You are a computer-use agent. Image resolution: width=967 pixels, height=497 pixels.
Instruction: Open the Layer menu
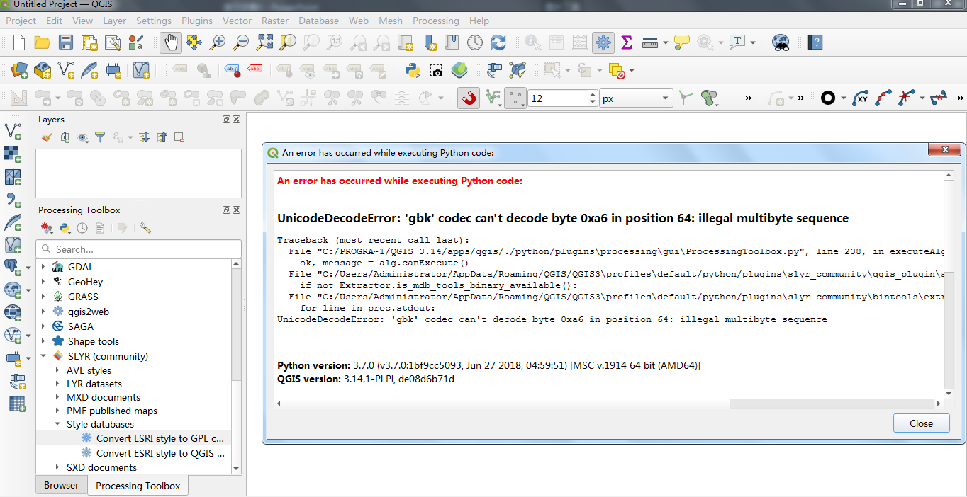[114, 21]
